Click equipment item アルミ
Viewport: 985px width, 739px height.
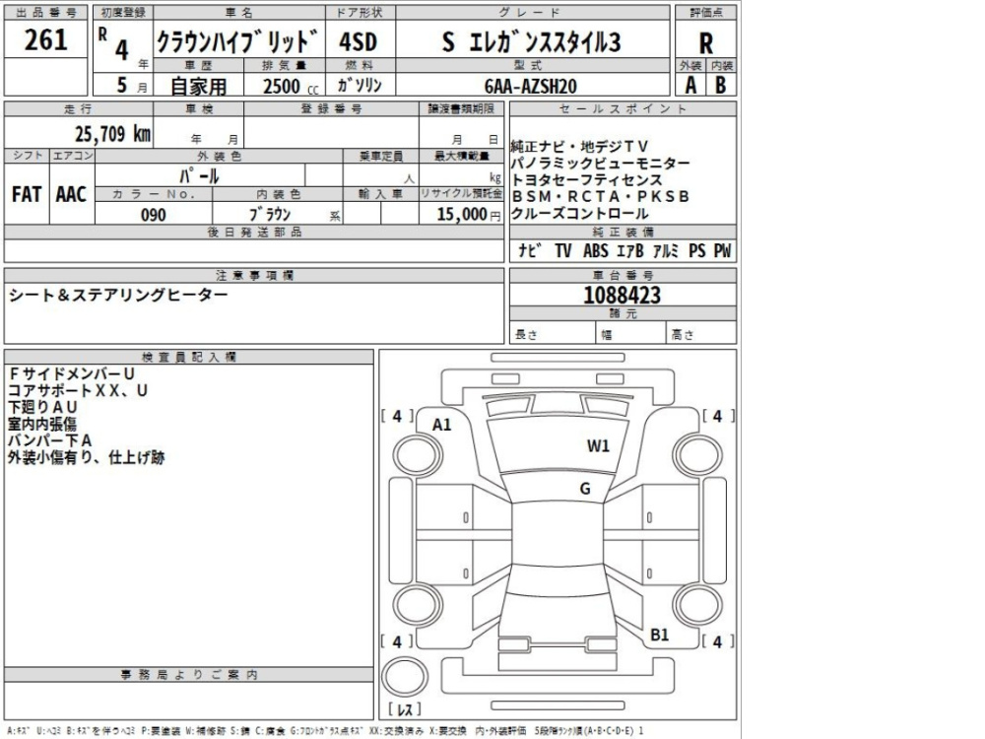pyautogui.click(x=665, y=250)
